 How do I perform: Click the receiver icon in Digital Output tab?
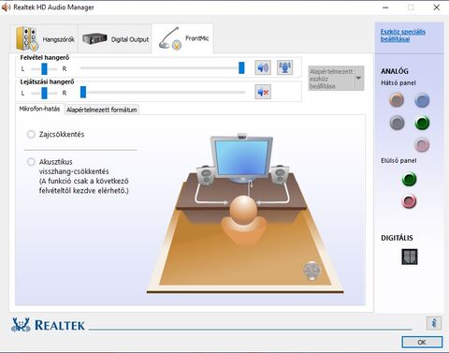tap(94, 39)
